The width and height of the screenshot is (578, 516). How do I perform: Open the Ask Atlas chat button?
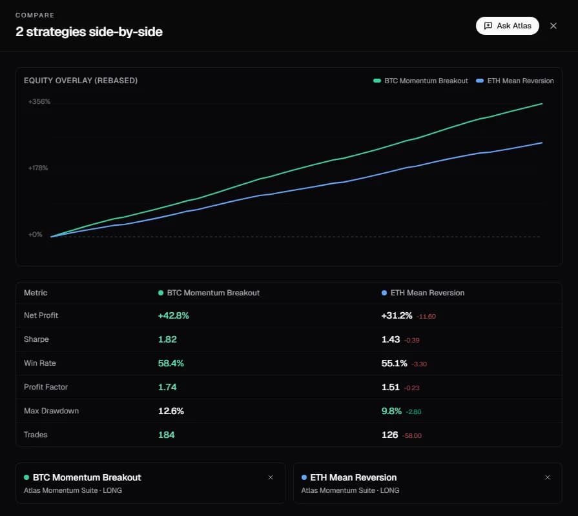point(507,26)
